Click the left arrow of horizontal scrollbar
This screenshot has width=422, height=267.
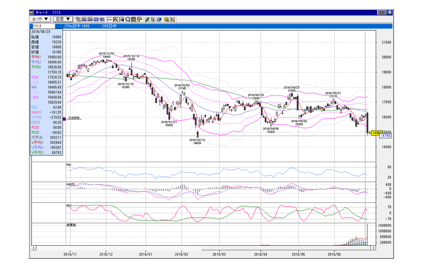(x=34, y=247)
